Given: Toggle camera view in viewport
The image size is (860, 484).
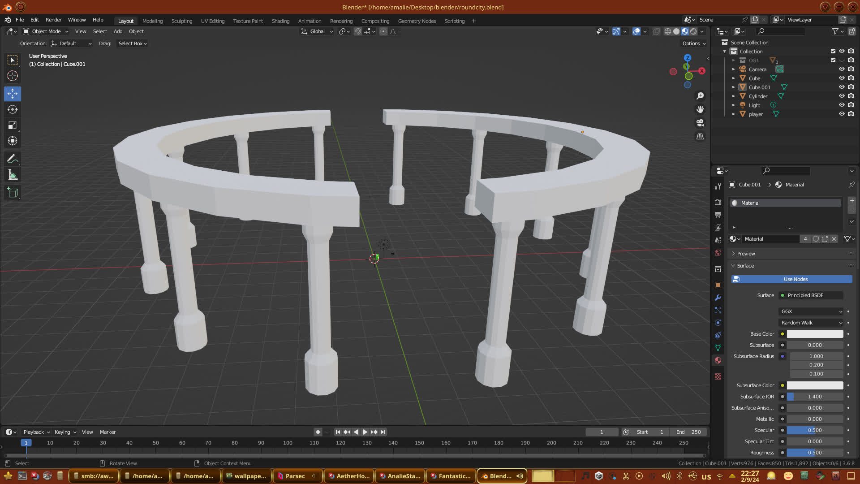Looking at the screenshot, I should point(700,123).
